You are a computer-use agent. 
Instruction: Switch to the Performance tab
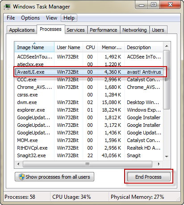click(104, 30)
